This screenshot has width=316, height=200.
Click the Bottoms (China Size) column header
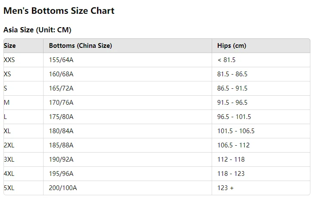[x=81, y=46]
